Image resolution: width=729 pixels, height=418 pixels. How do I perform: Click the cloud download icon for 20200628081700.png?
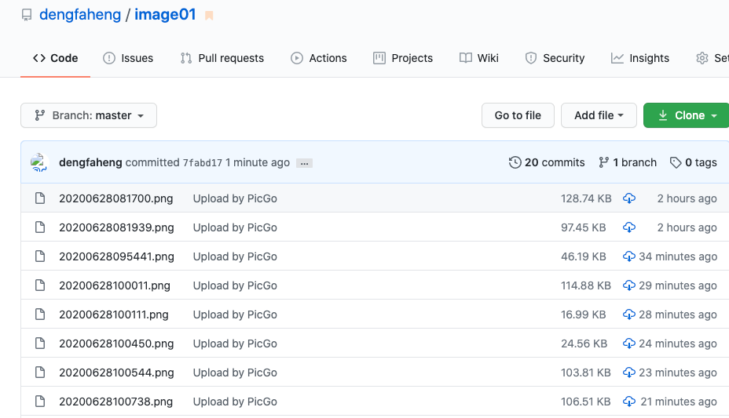628,198
